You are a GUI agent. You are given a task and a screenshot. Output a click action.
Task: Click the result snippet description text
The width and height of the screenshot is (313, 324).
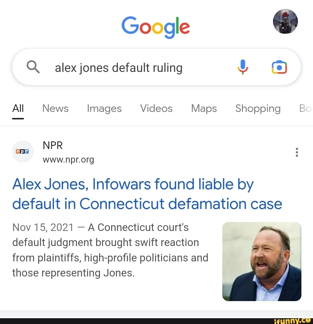(110, 250)
